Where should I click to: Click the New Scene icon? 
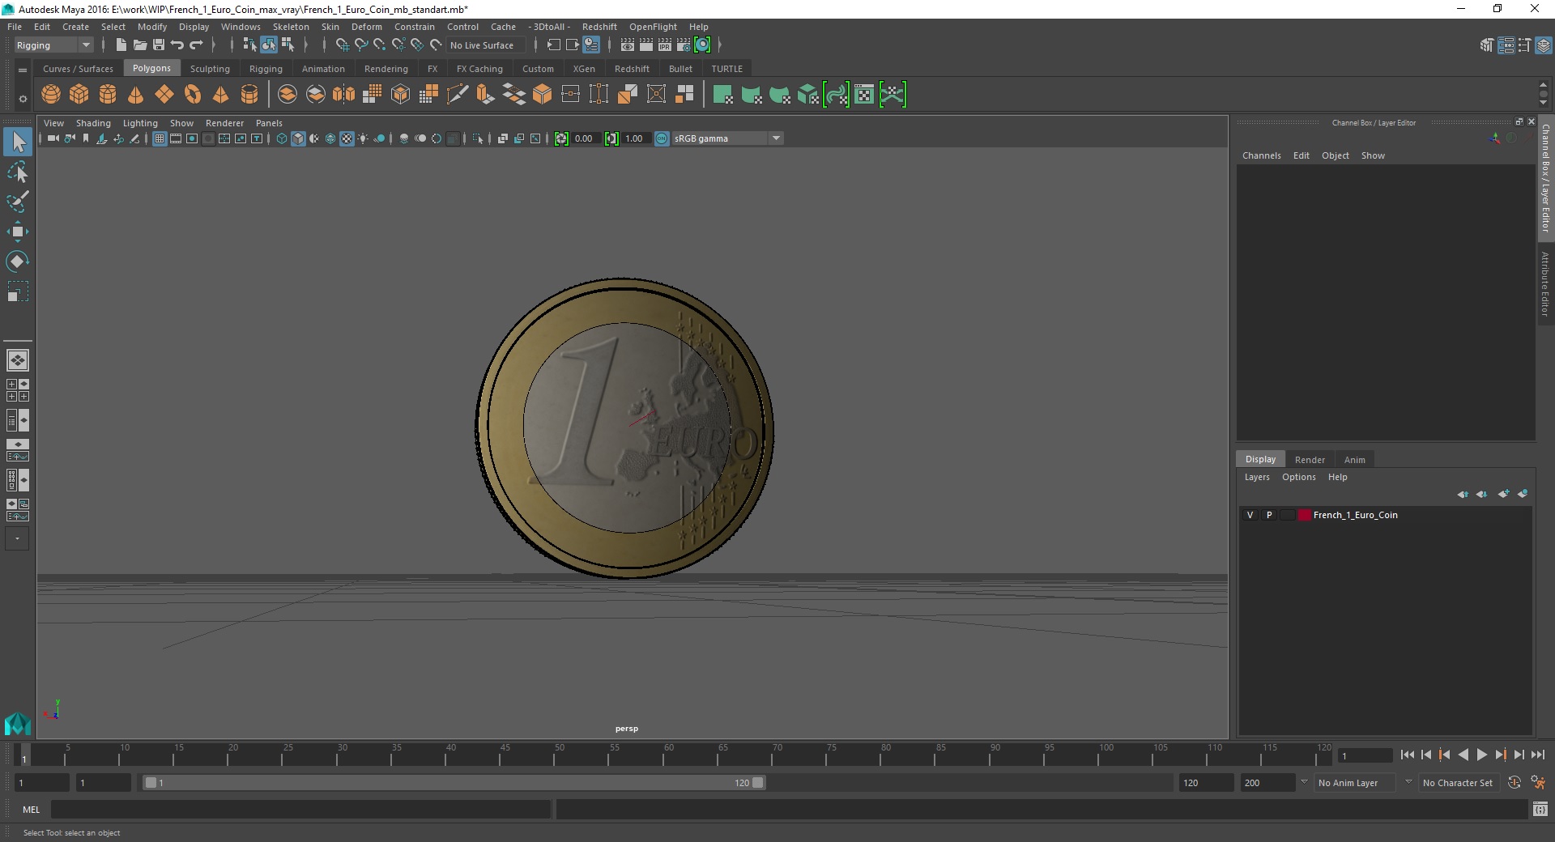click(x=121, y=45)
